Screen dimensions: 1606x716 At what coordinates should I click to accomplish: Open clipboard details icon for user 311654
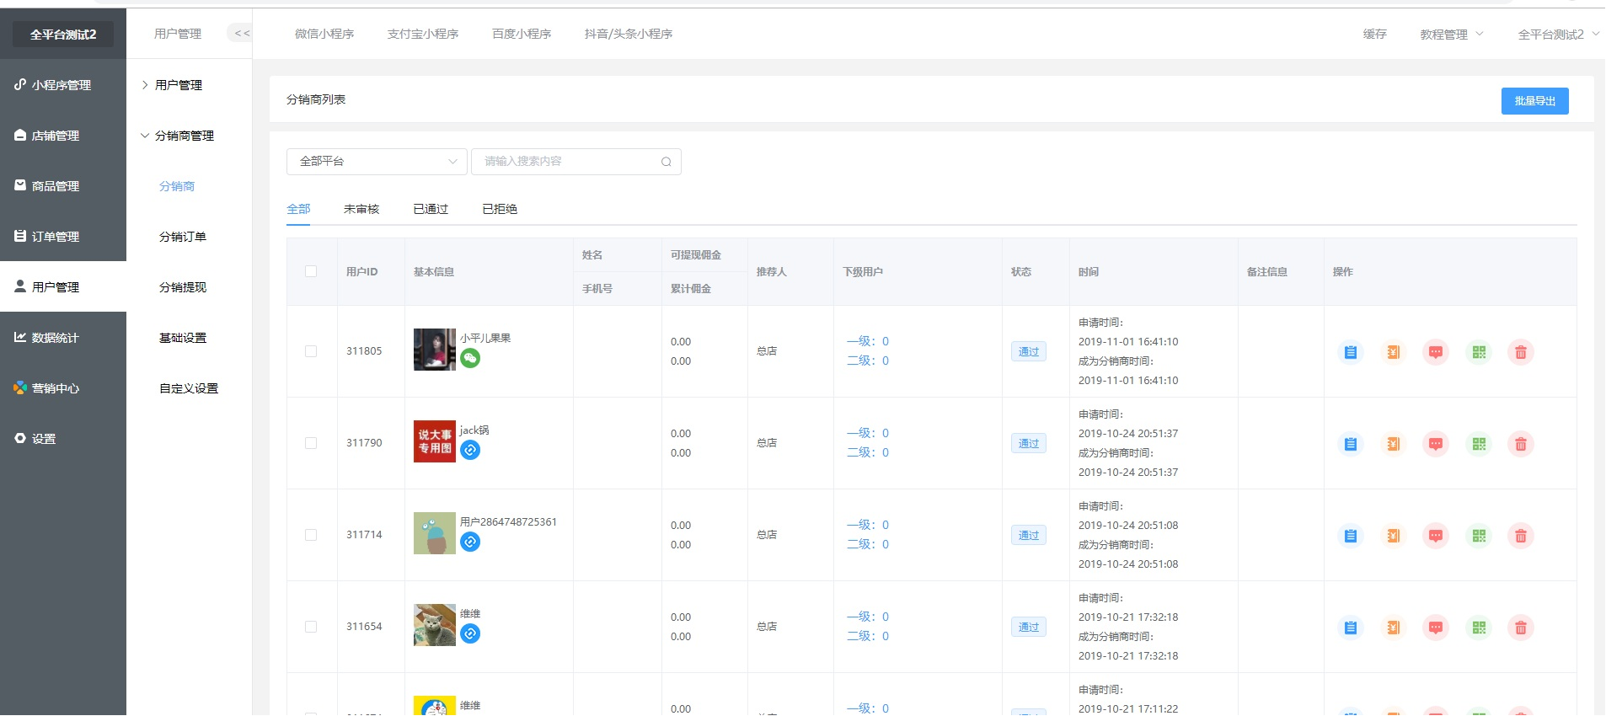(1351, 628)
